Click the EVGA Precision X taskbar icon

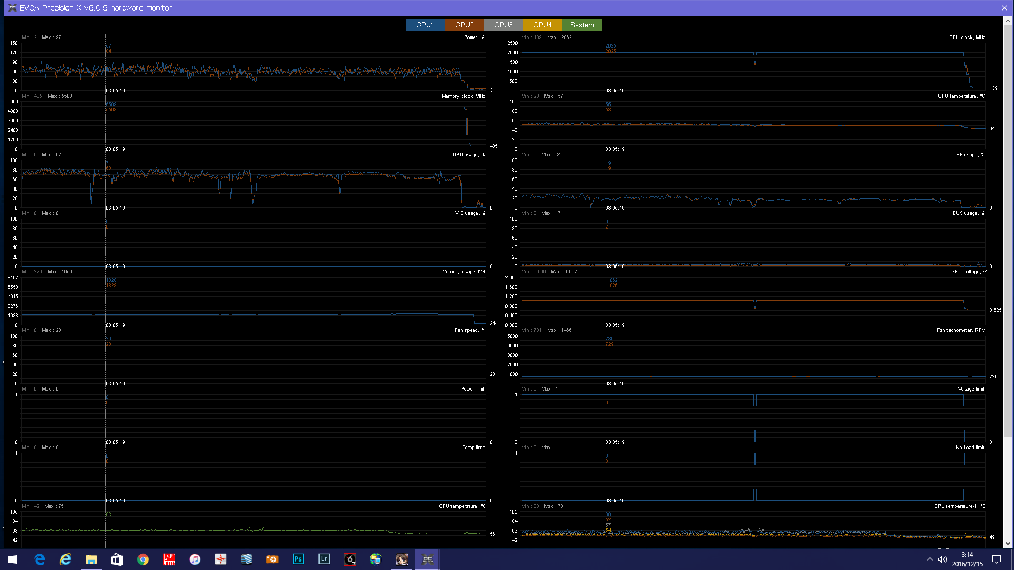(428, 559)
